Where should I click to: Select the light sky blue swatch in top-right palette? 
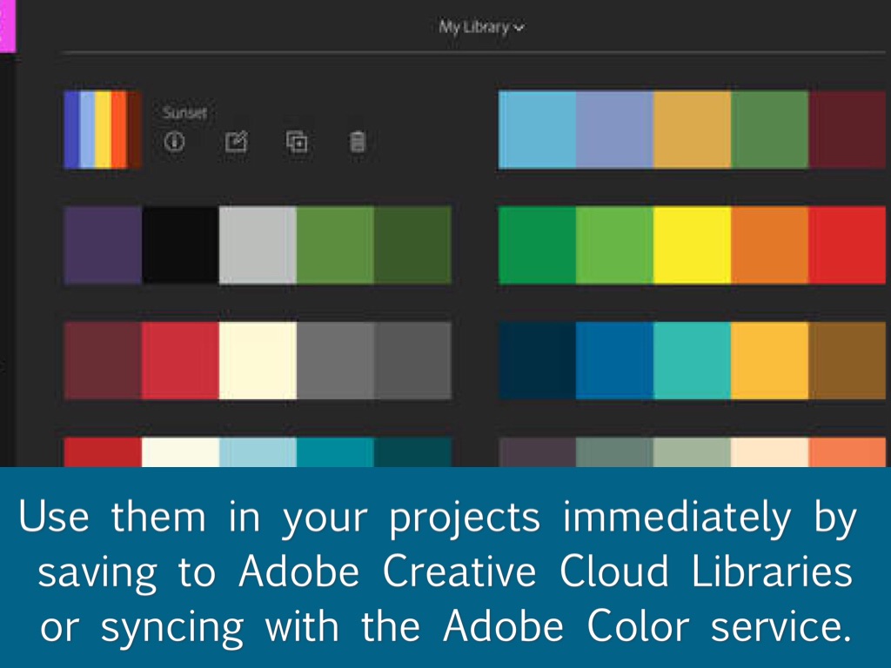pyautogui.click(x=537, y=130)
